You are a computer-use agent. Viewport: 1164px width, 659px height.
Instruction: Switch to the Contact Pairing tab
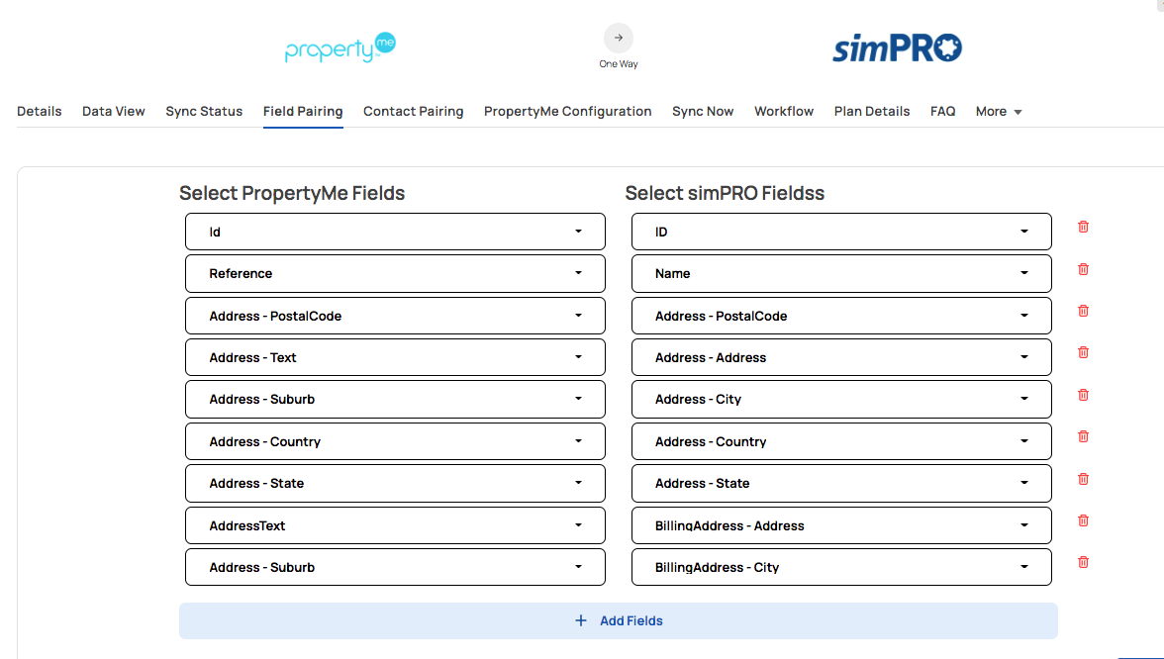[x=413, y=112]
